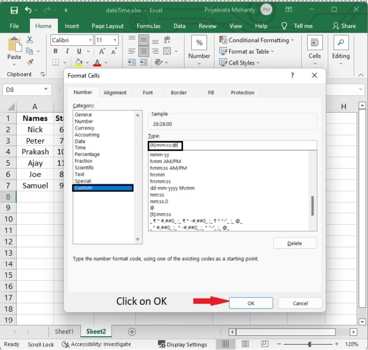Click Wrap Text icon
368x350 pixels.
[167, 39]
